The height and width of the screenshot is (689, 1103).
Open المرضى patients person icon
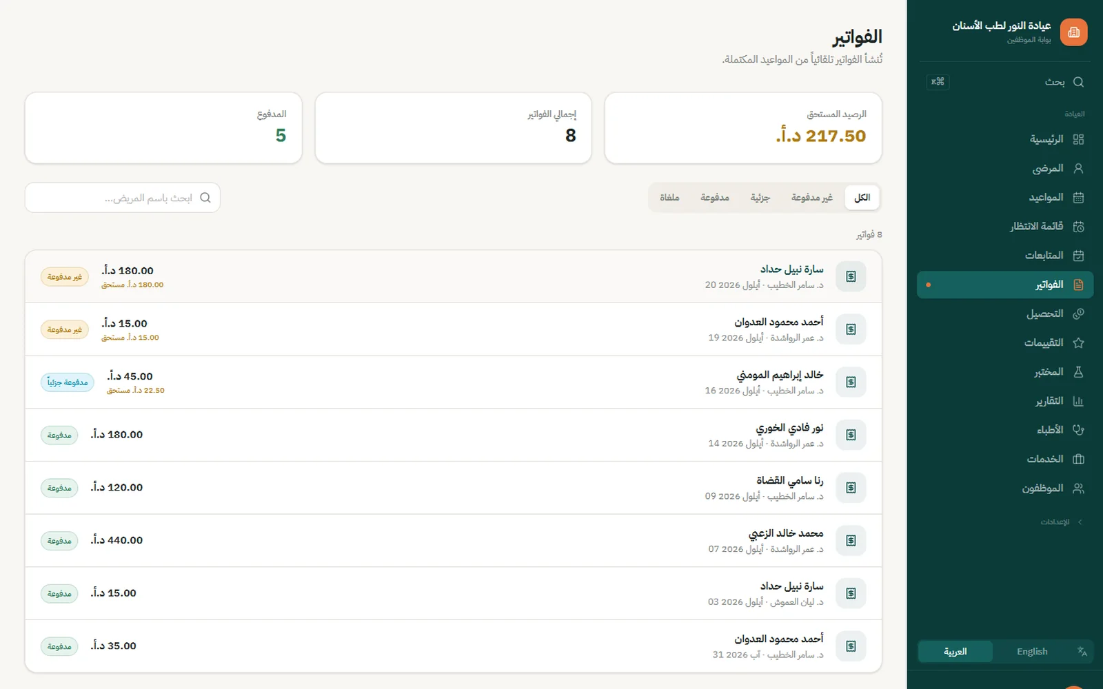click(1079, 168)
